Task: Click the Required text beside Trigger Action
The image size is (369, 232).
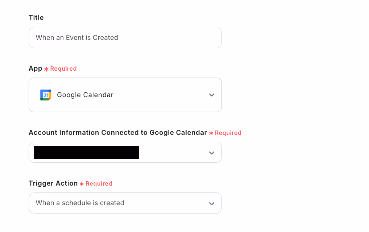Action: (99, 184)
